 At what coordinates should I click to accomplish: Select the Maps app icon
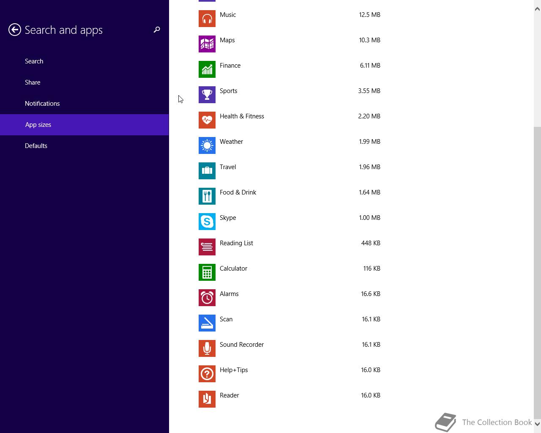tap(207, 44)
